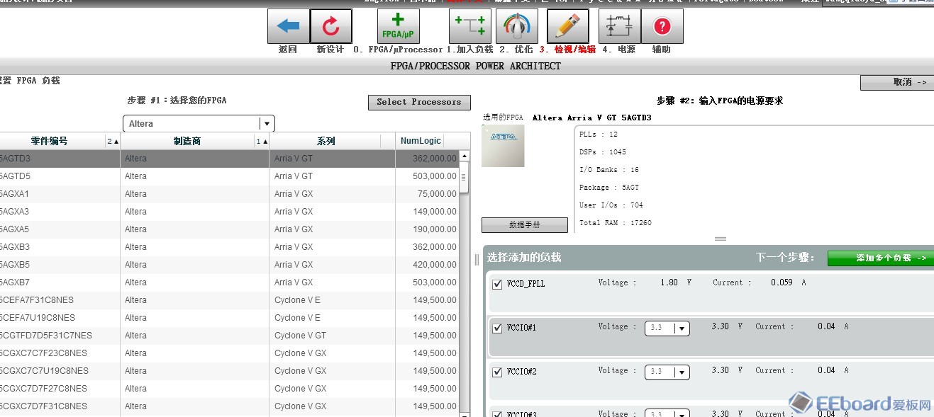Toggle the VCCIO#1 load checkbox
This screenshot has height=417, width=934.
[x=497, y=329]
